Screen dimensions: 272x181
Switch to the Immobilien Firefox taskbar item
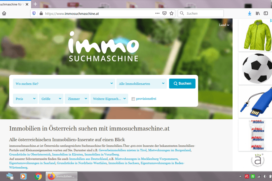61,176
